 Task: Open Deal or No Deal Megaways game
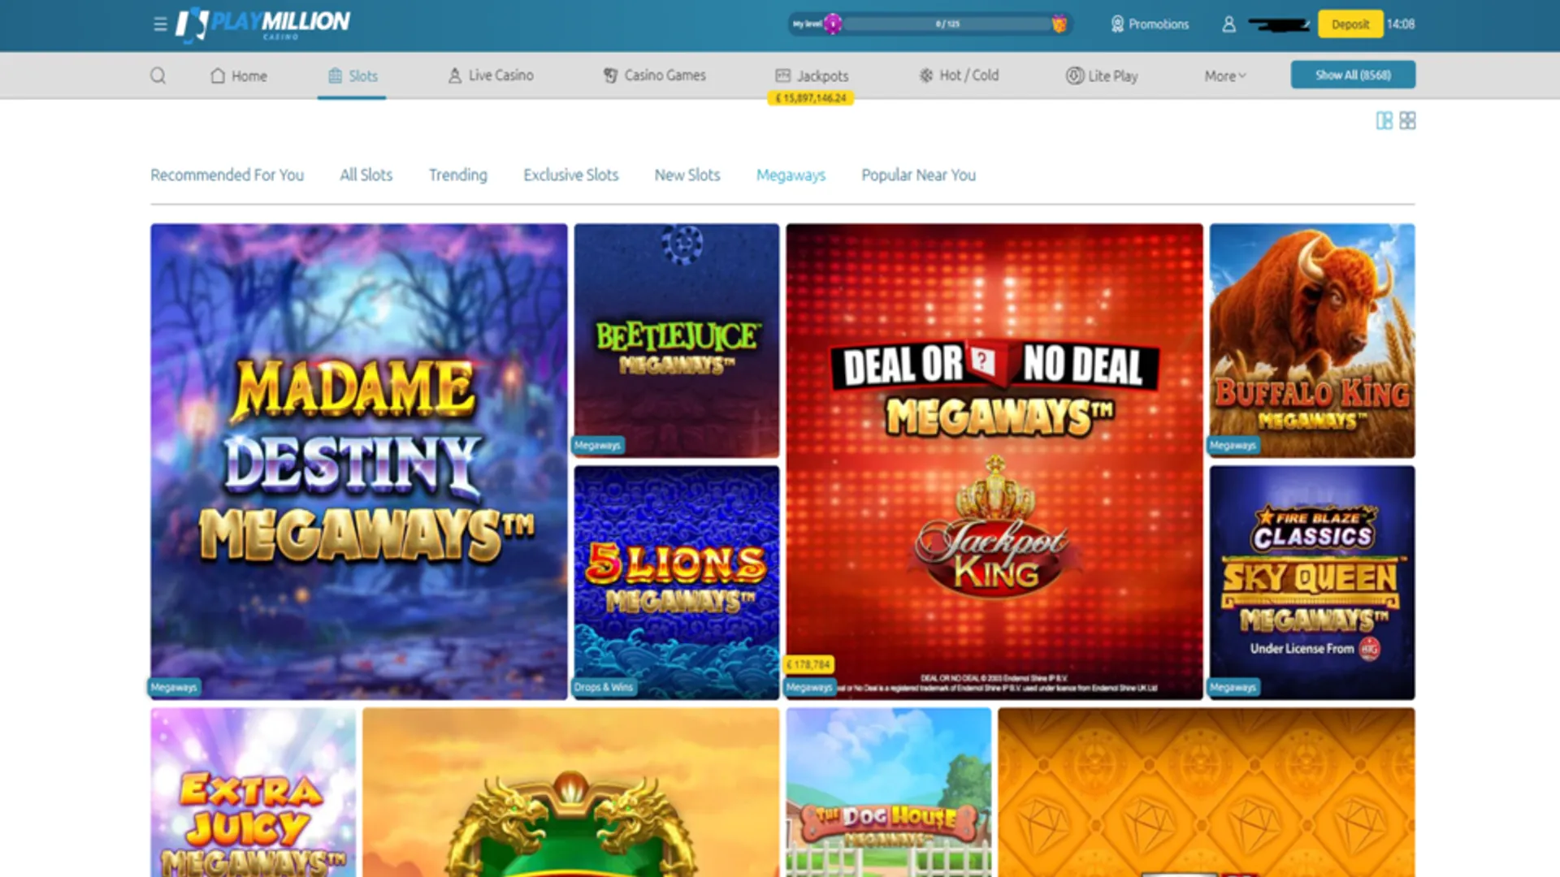pyautogui.click(x=994, y=461)
